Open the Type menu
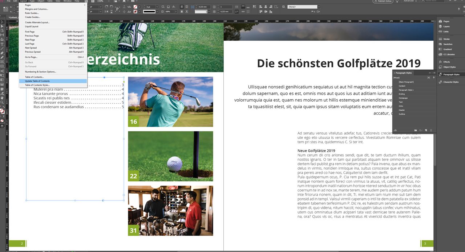 pyautogui.click(x=32, y=1)
